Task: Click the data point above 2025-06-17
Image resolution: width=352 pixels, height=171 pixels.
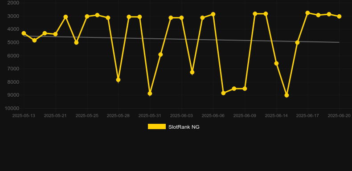Action: tap(307, 13)
